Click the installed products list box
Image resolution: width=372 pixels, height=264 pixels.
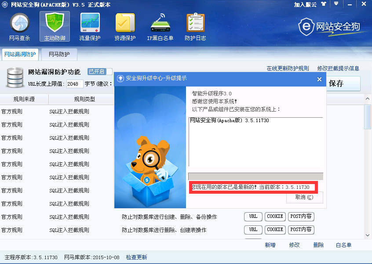[256, 142]
